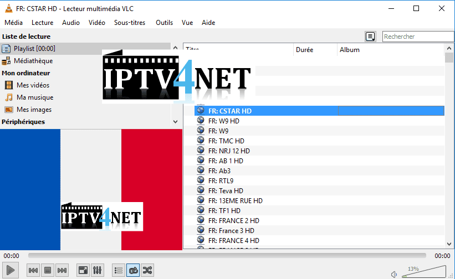This screenshot has height=279, width=455.
Task: Click the Périphériques section header
Action: click(23, 122)
